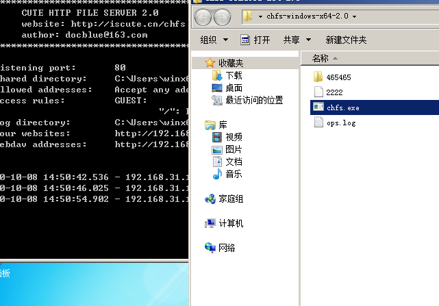Click author docblue@163.com in console

click(x=106, y=35)
